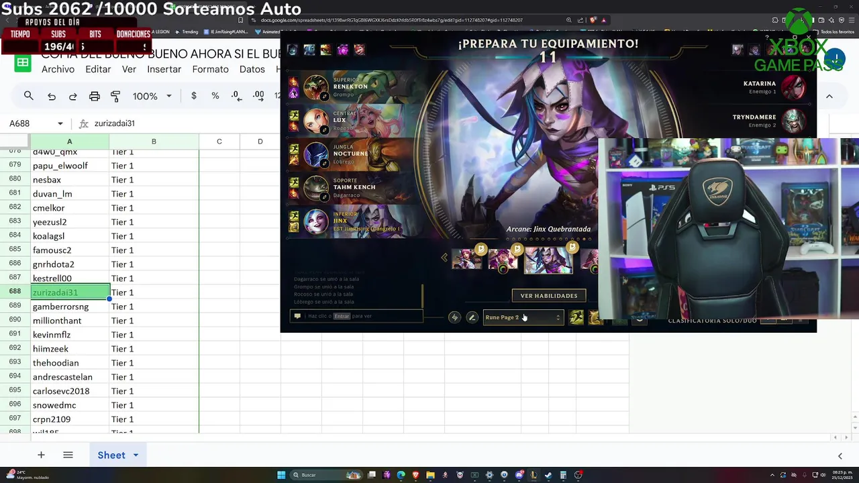The height and width of the screenshot is (483, 859).
Task: Open the Rune Page 2 dropdown
Action: 523,317
